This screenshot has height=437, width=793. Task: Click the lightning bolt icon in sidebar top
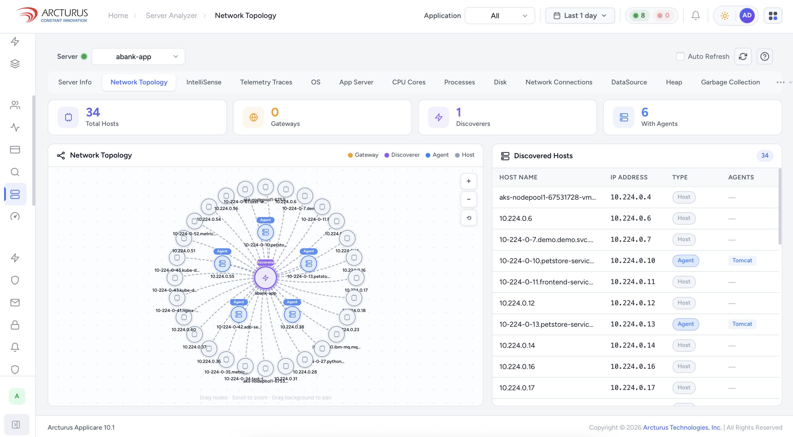click(15, 41)
